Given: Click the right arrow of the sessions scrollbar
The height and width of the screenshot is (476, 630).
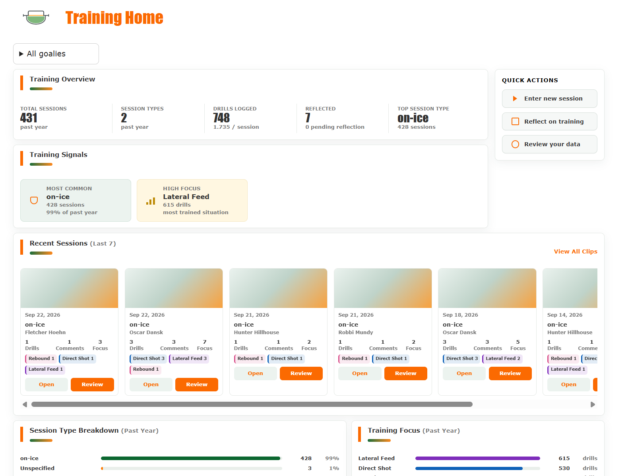Looking at the screenshot, I should point(593,404).
